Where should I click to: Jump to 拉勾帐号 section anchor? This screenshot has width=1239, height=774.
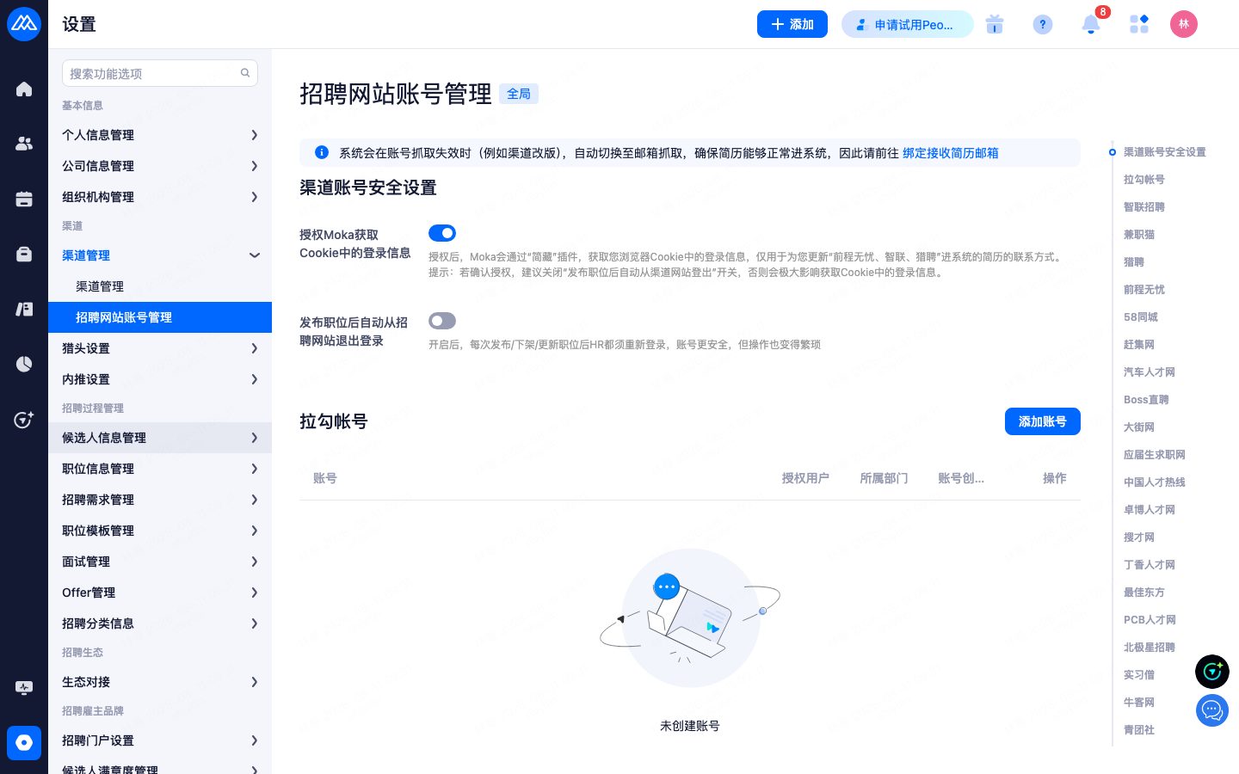pyautogui.click(x=1144, y=180)
